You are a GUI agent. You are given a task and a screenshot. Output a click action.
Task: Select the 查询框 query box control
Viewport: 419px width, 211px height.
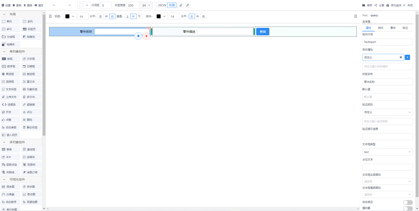click(31, 150)
